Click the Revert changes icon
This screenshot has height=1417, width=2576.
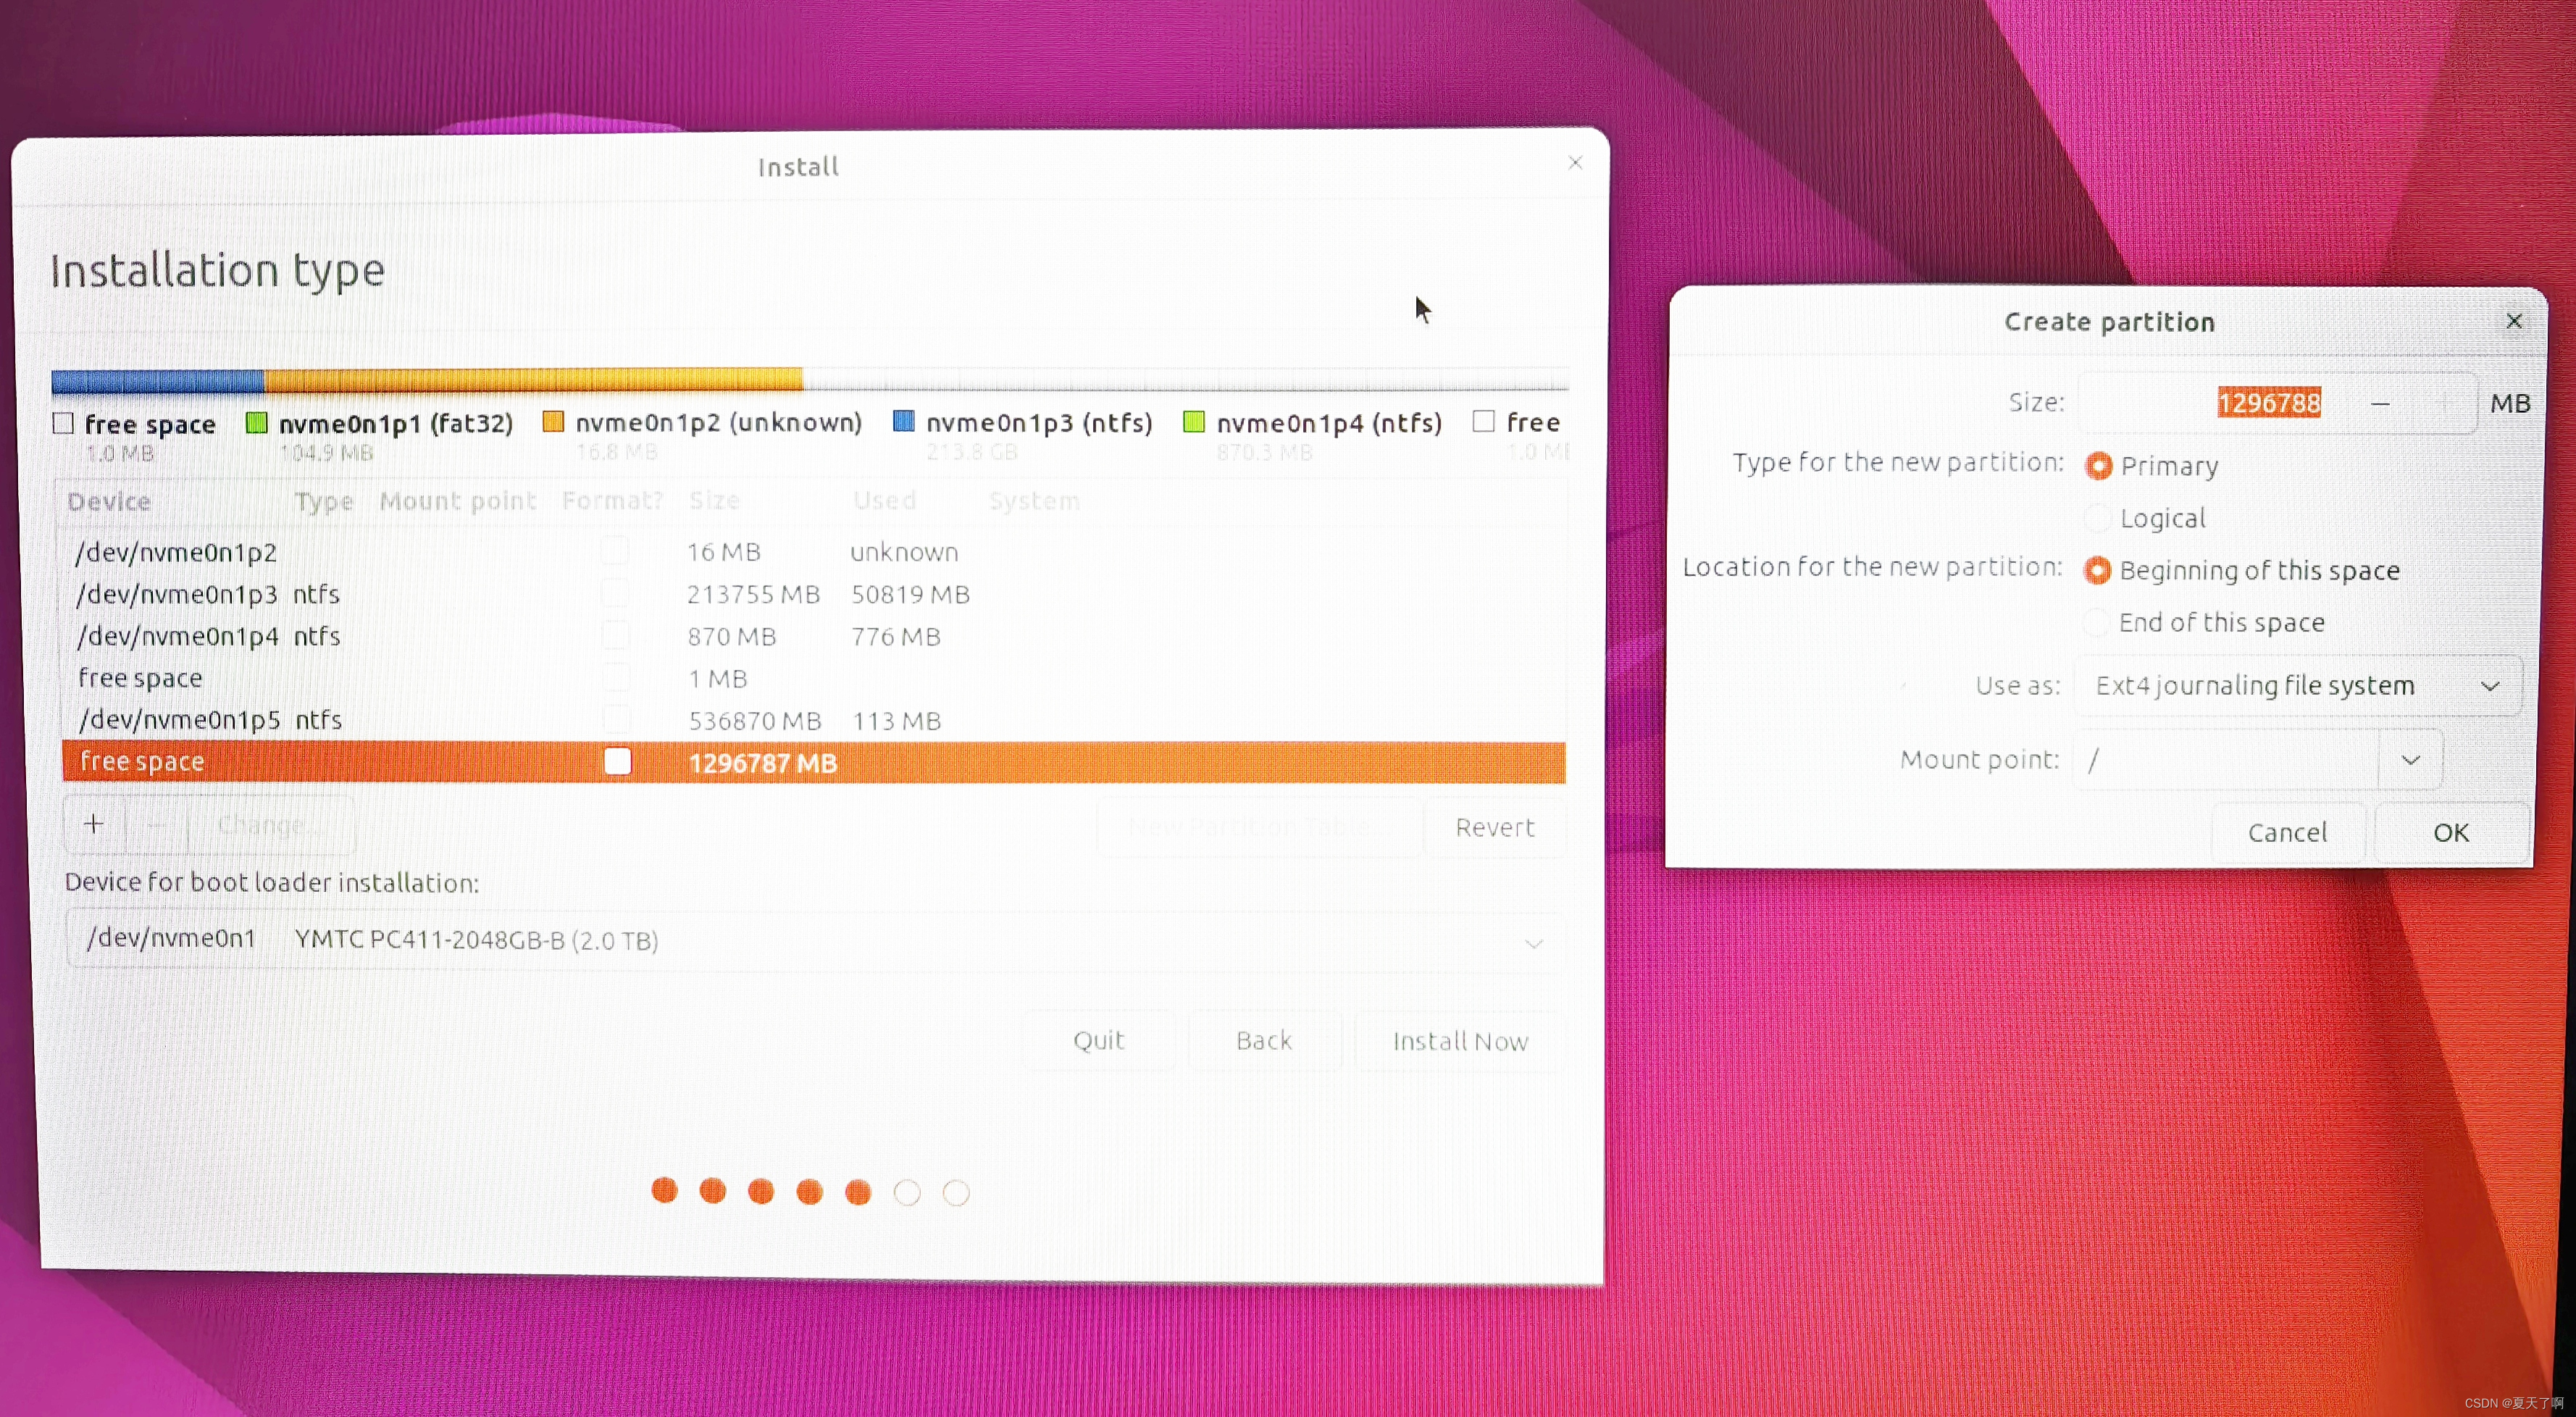1493,824
